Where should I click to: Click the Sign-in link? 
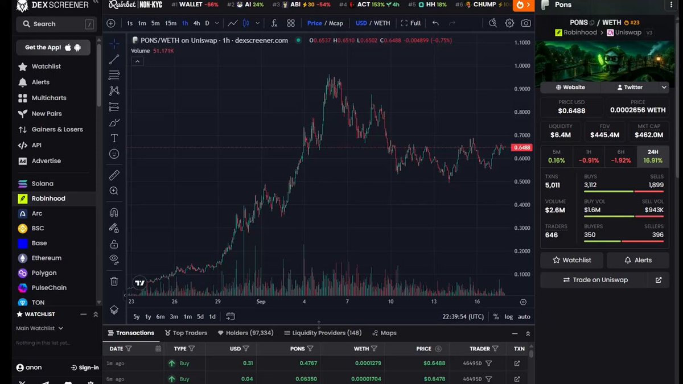(84, 368)
